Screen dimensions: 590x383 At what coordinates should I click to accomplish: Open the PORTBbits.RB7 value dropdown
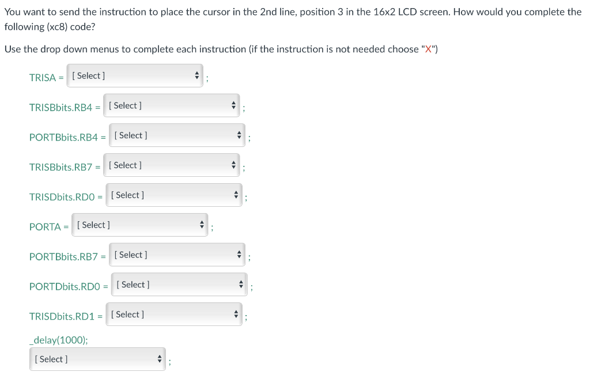pyautogui.click(x=176, y=255)
